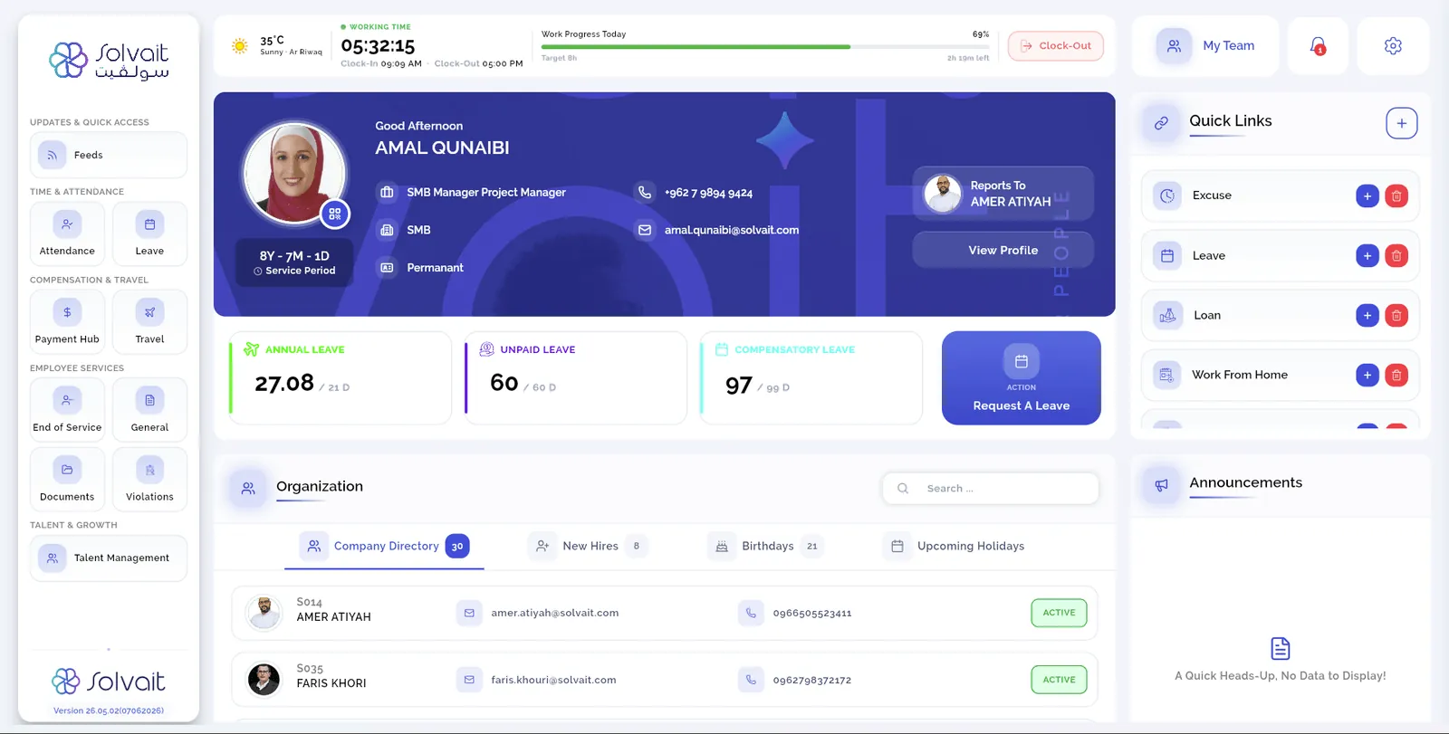Click Request A Leave action
Screen dimensions: 1449x734
1022,378
